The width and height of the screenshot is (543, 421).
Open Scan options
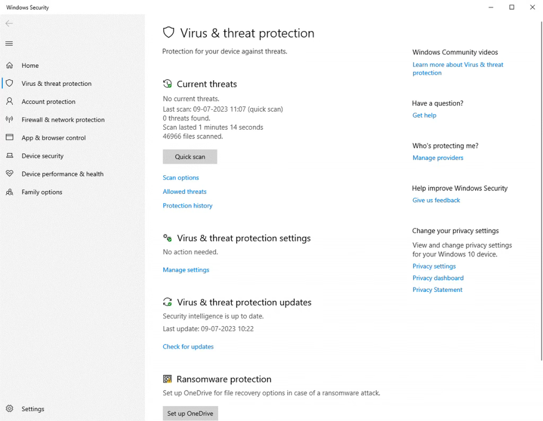click(x=181, y=177)
